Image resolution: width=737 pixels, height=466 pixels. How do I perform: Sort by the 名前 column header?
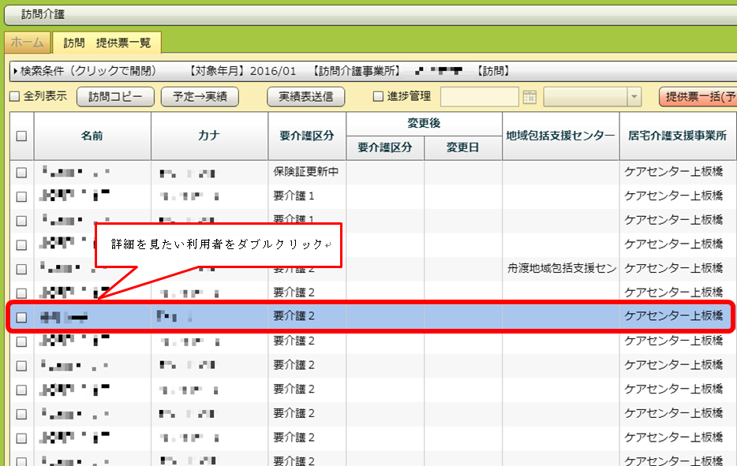(92, 136)
